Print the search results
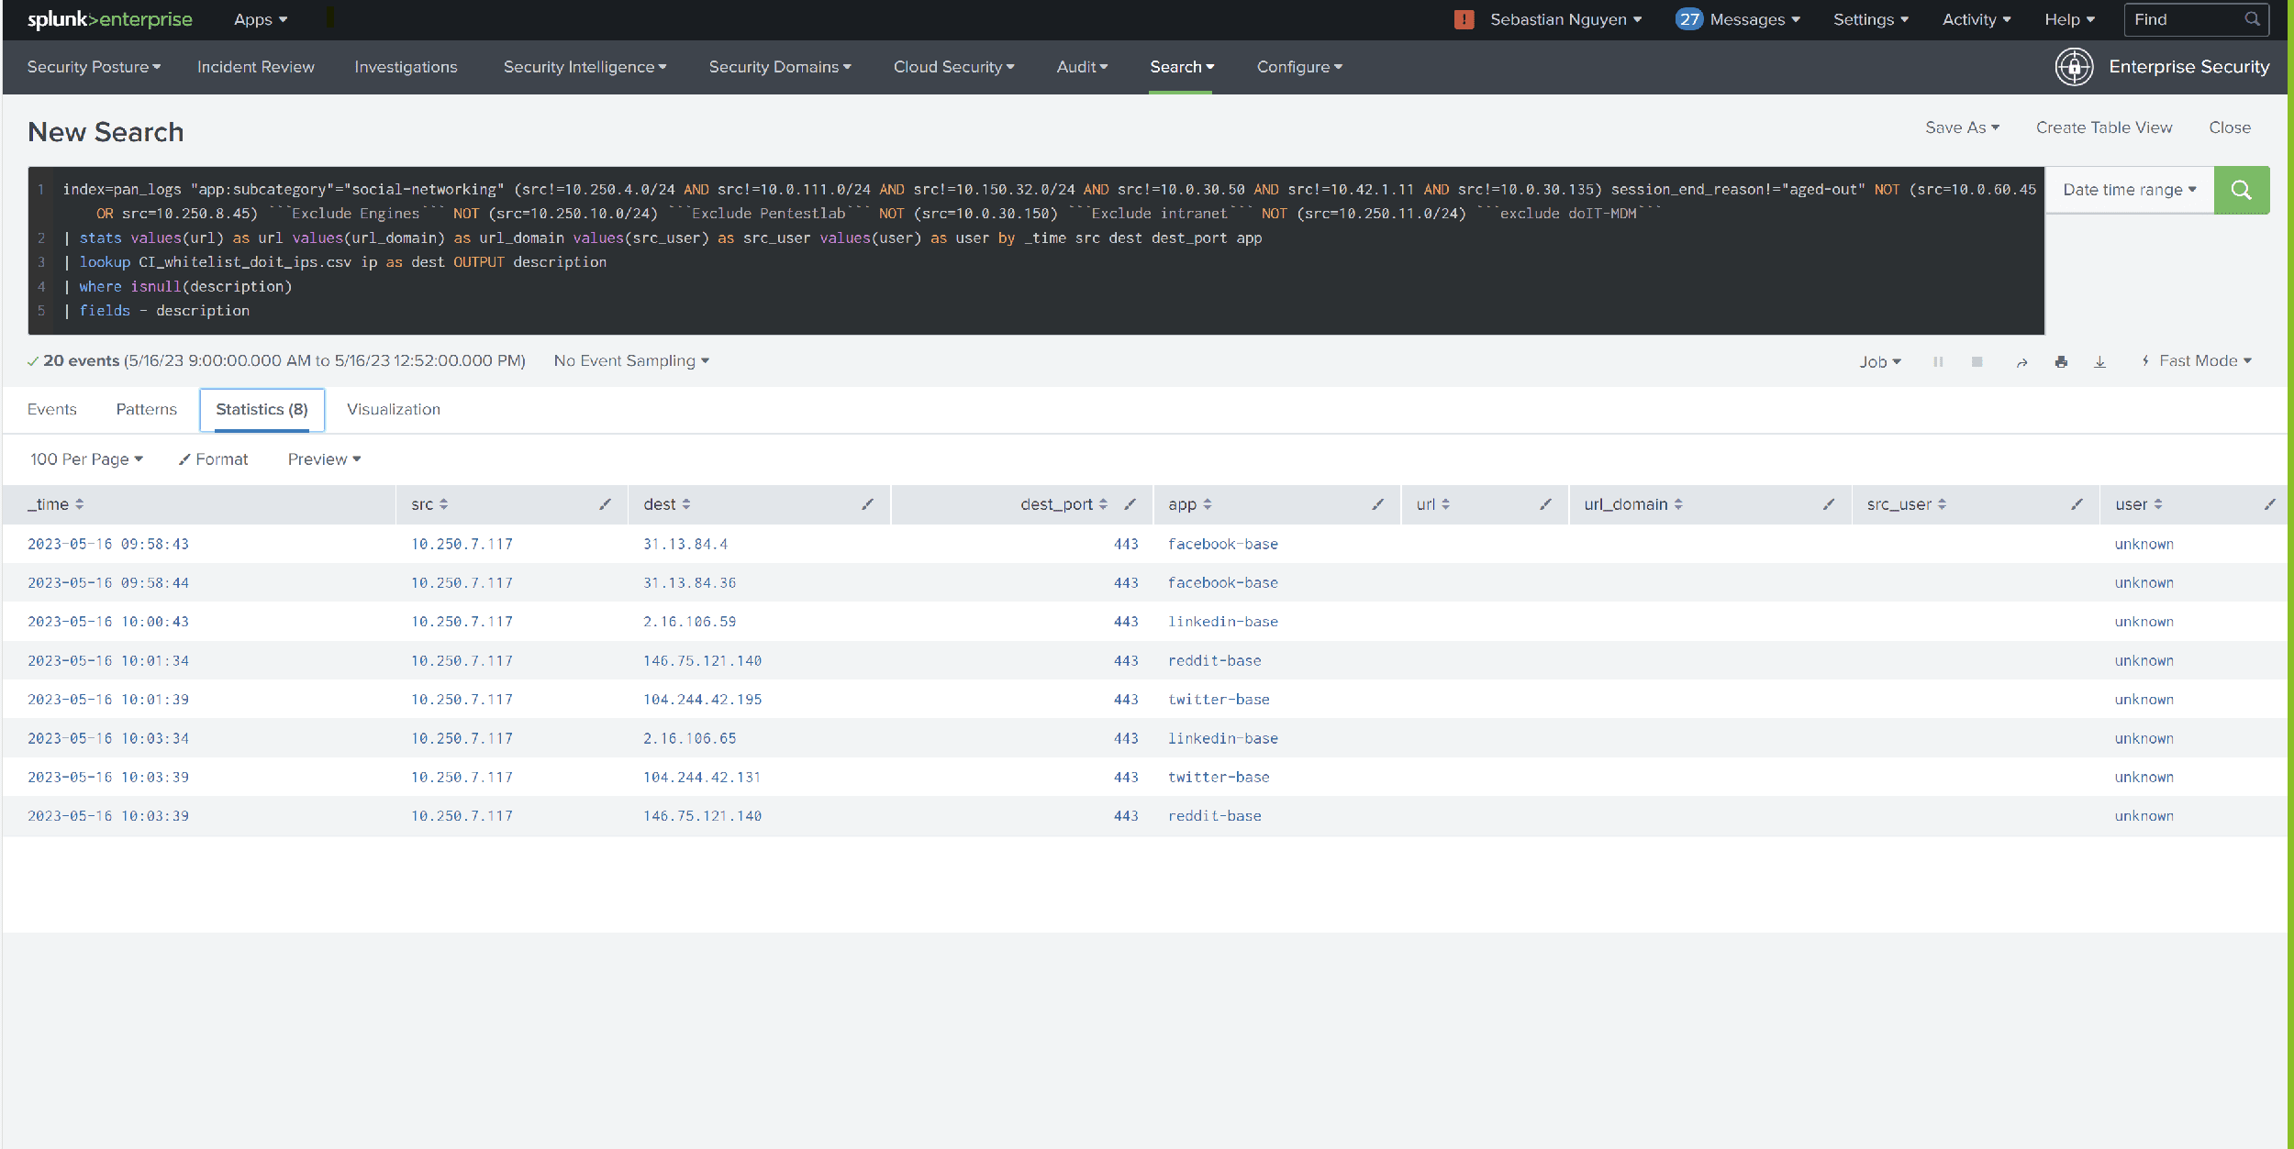This screenshot has height=1149, width=2294. pos(2061,362)
